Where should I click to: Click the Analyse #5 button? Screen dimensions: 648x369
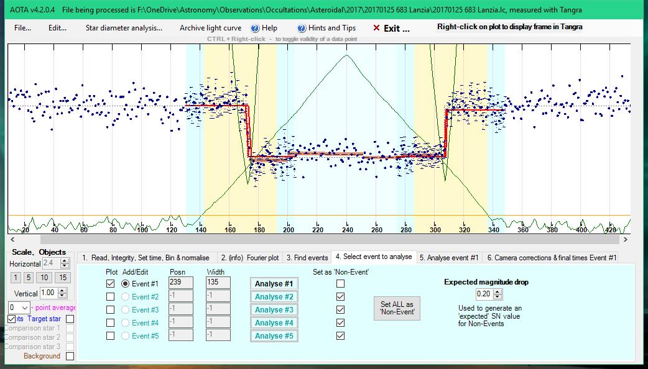pos(274,335)
